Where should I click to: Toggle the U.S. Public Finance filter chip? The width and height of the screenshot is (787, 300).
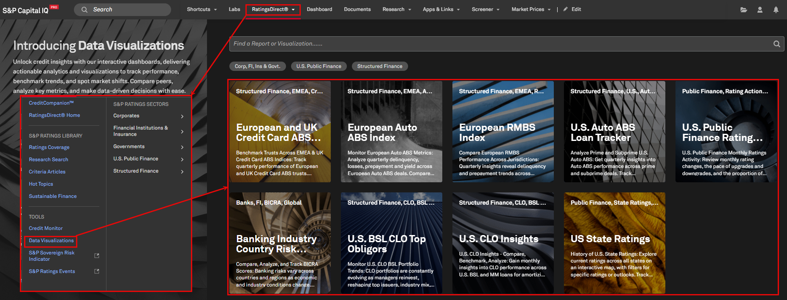pos(319,66)
